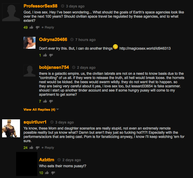Image resolution: width=193 pixels, height=178 pixels.
Task: Click squirtluvr1's avatar thumbnail
Action: pos(11,128)
